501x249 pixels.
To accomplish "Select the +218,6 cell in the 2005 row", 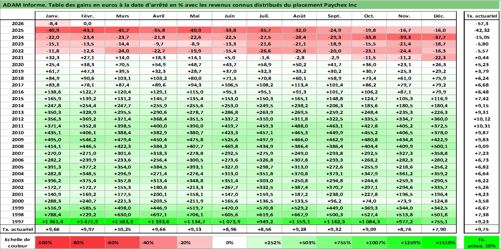I will pyautogui.click(x=404, y=167).
